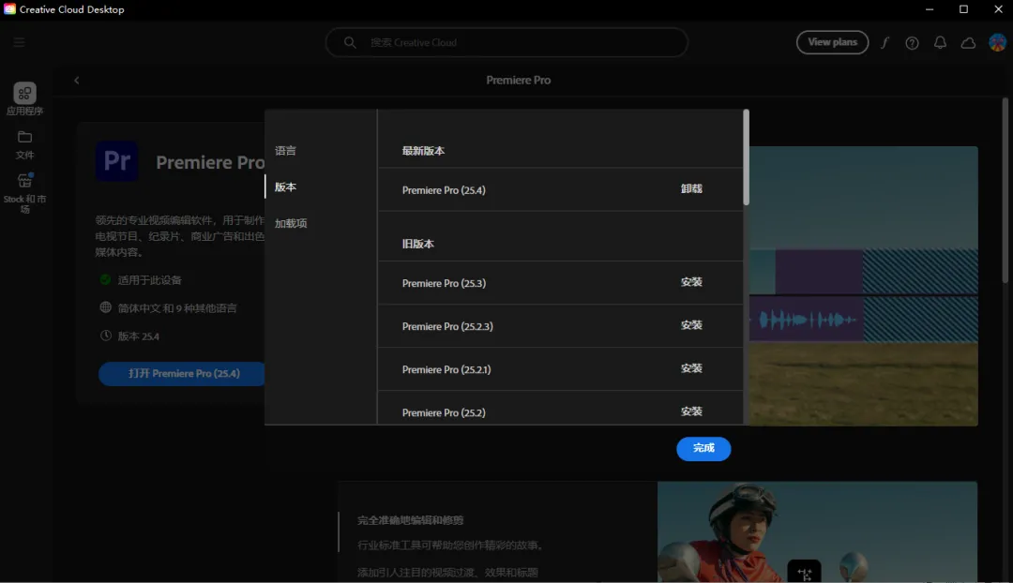The width and height of the screenshot is (1013, 583).
Task: Click the 版本 25.4 version text
Action: coord(138,336)
